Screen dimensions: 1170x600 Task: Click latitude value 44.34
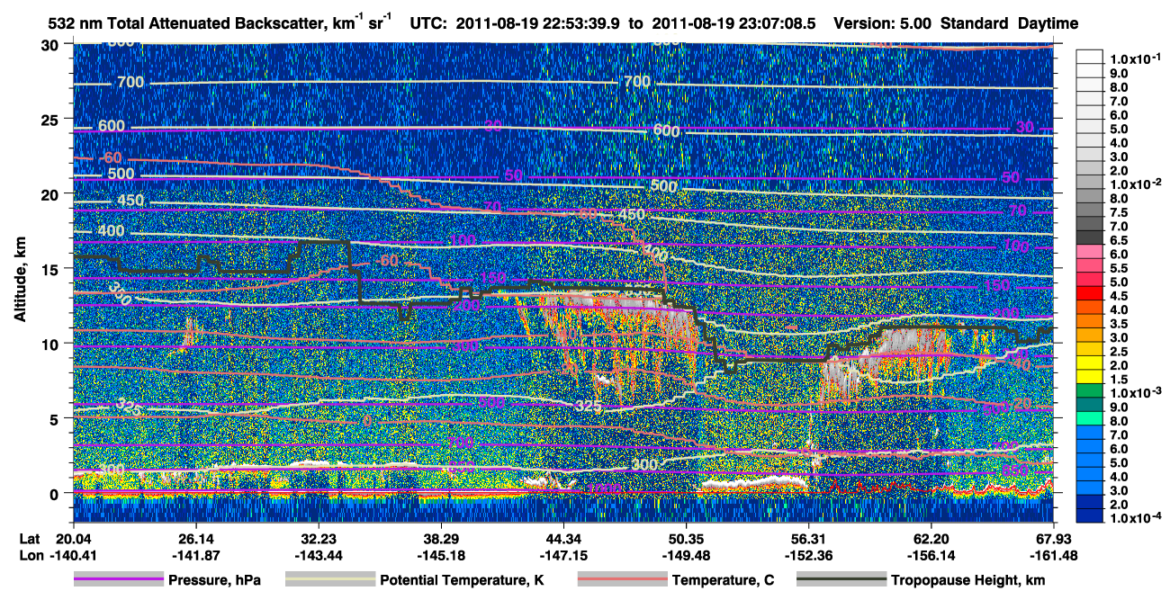tap(562, 538)
